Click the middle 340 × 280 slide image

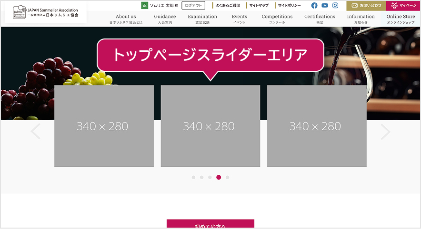[x=210, y=126]
